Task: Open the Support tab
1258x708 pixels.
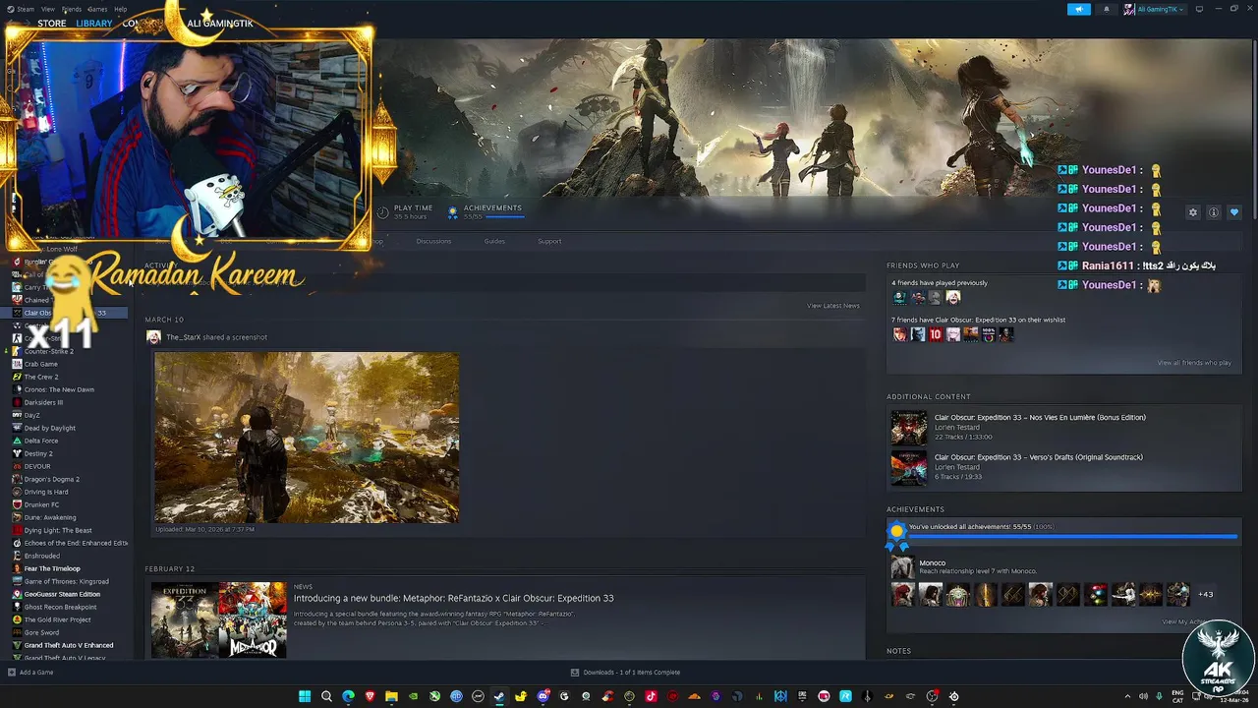Action: click(x=549, y=241)
